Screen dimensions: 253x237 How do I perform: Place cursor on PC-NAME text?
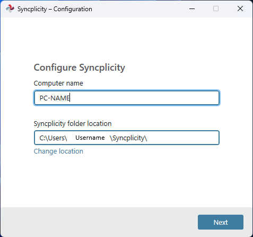point(55,98)
